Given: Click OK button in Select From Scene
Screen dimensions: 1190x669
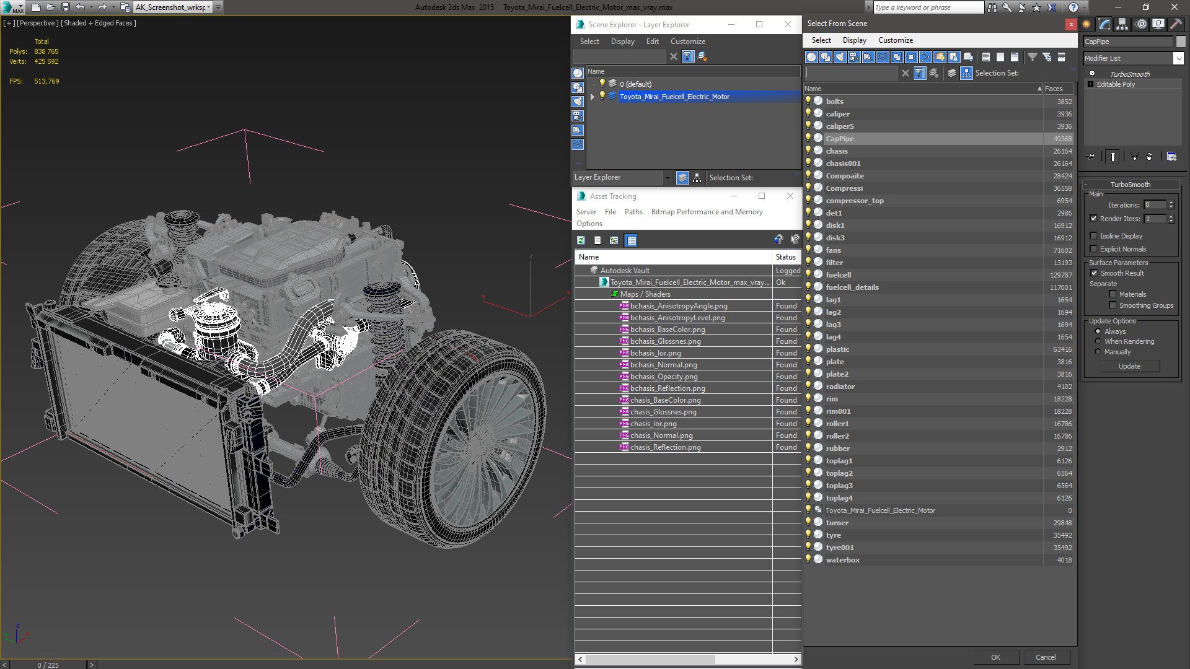Looking at the screenshot, I should [995, 657].
